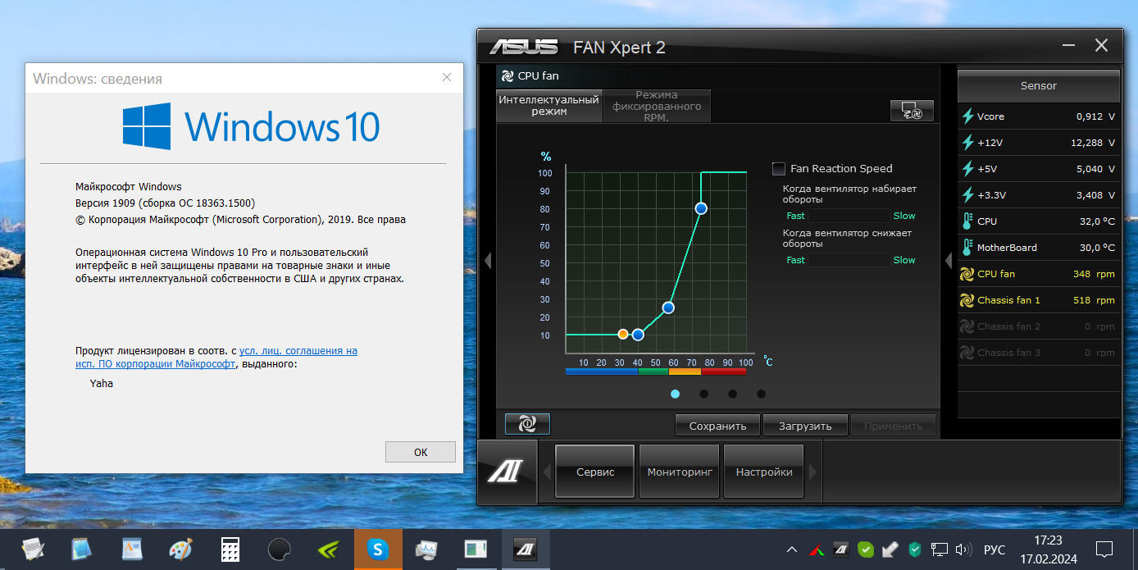
Task: Open the Настройки menu
Action: 764,472
